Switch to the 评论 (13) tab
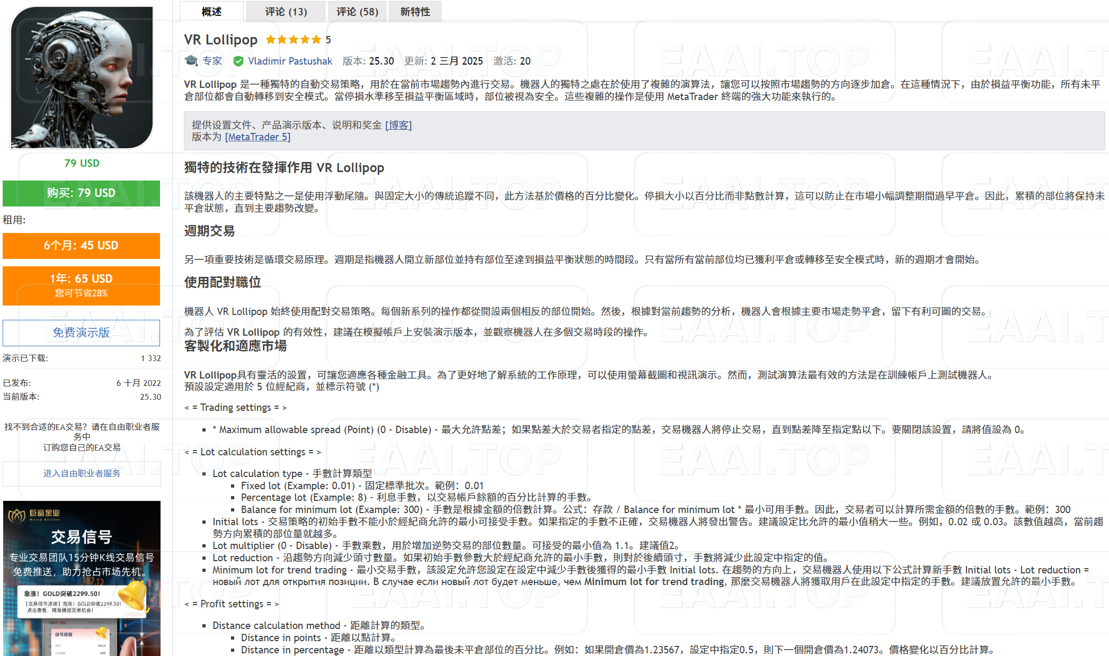The height and width of the screenshot is (656, 1109). click(285, 11)
